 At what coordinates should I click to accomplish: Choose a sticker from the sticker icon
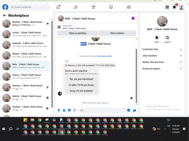[69, 110]
